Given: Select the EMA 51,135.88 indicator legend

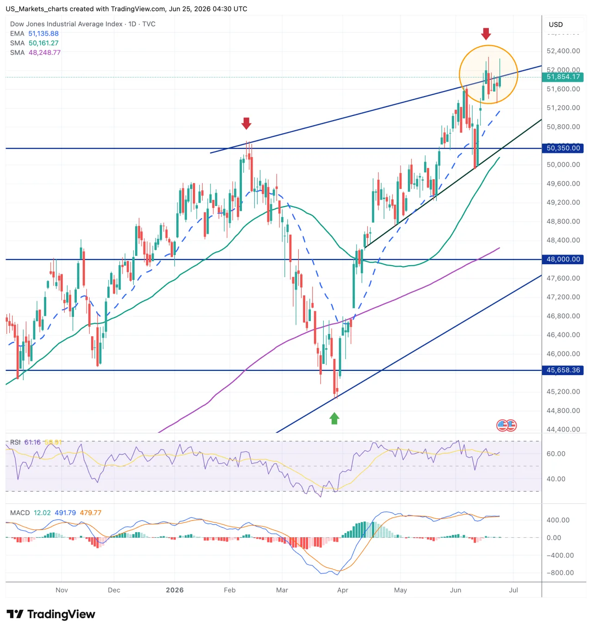Looking at the screenshot, I should [34, 34].
